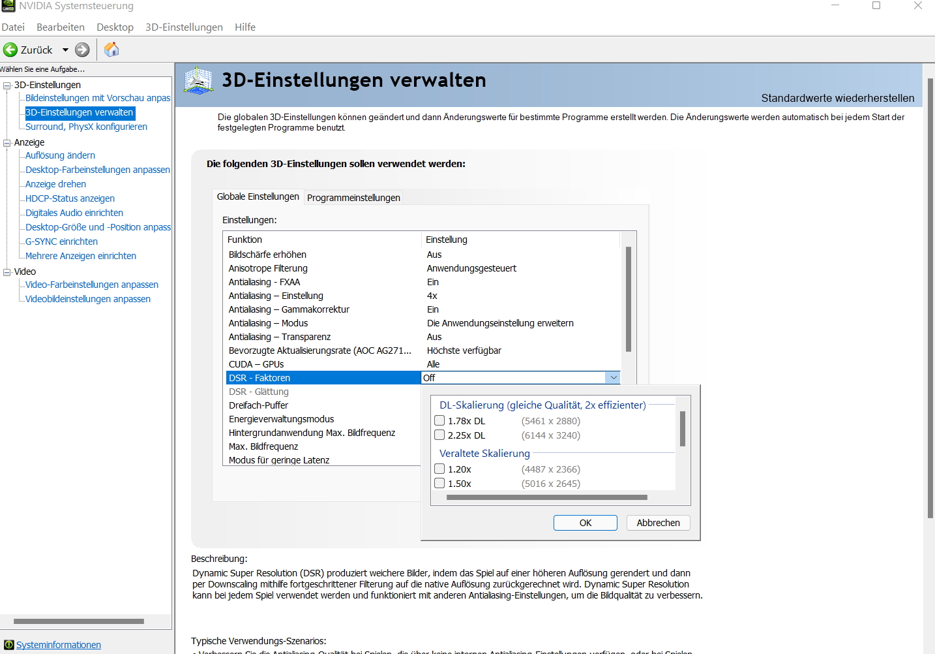Screen dimensions: 935x654
Task: Open the Systeminformationen link
Action: pos(59,645)
